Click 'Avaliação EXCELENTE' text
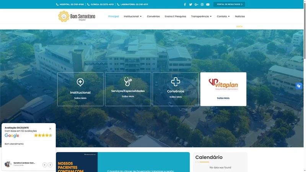The image size is (306, 172). (x=16, y=128)
